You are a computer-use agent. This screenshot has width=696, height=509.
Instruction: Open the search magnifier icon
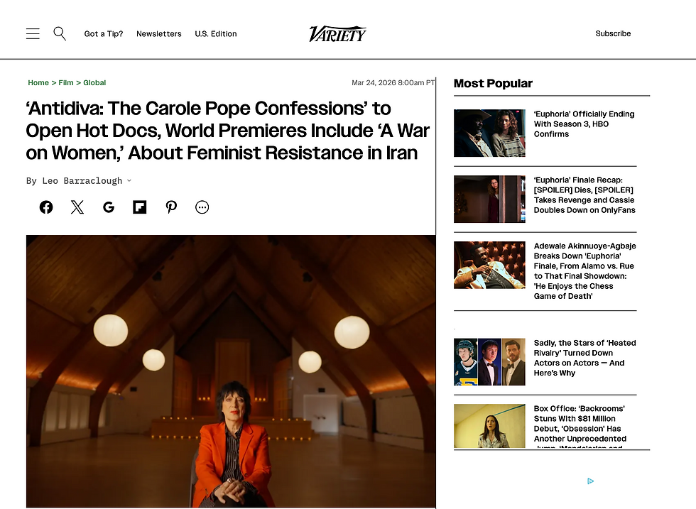[60, 34]
